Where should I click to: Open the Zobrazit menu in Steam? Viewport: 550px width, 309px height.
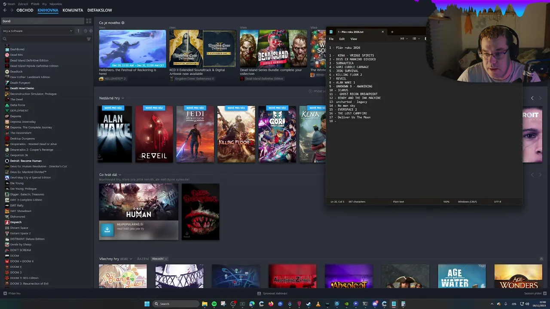point(23,4)
